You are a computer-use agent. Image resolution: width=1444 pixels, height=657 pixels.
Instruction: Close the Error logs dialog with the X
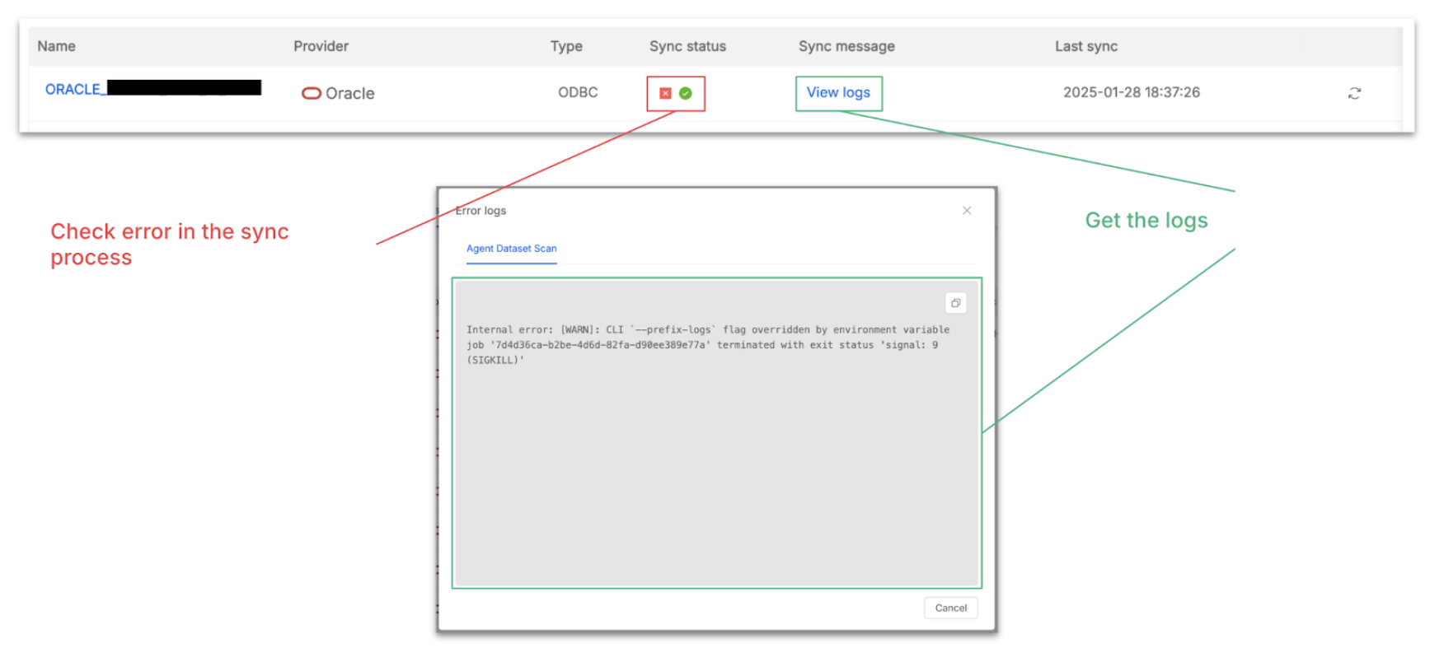967,211
